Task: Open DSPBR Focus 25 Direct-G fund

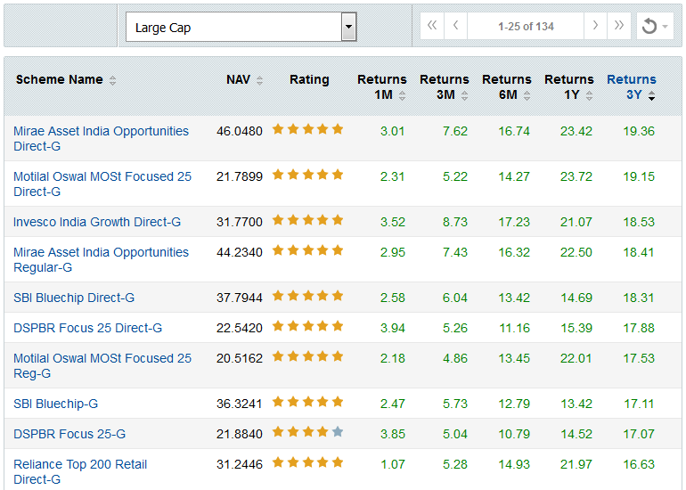Action: click(x=87, y=328)
